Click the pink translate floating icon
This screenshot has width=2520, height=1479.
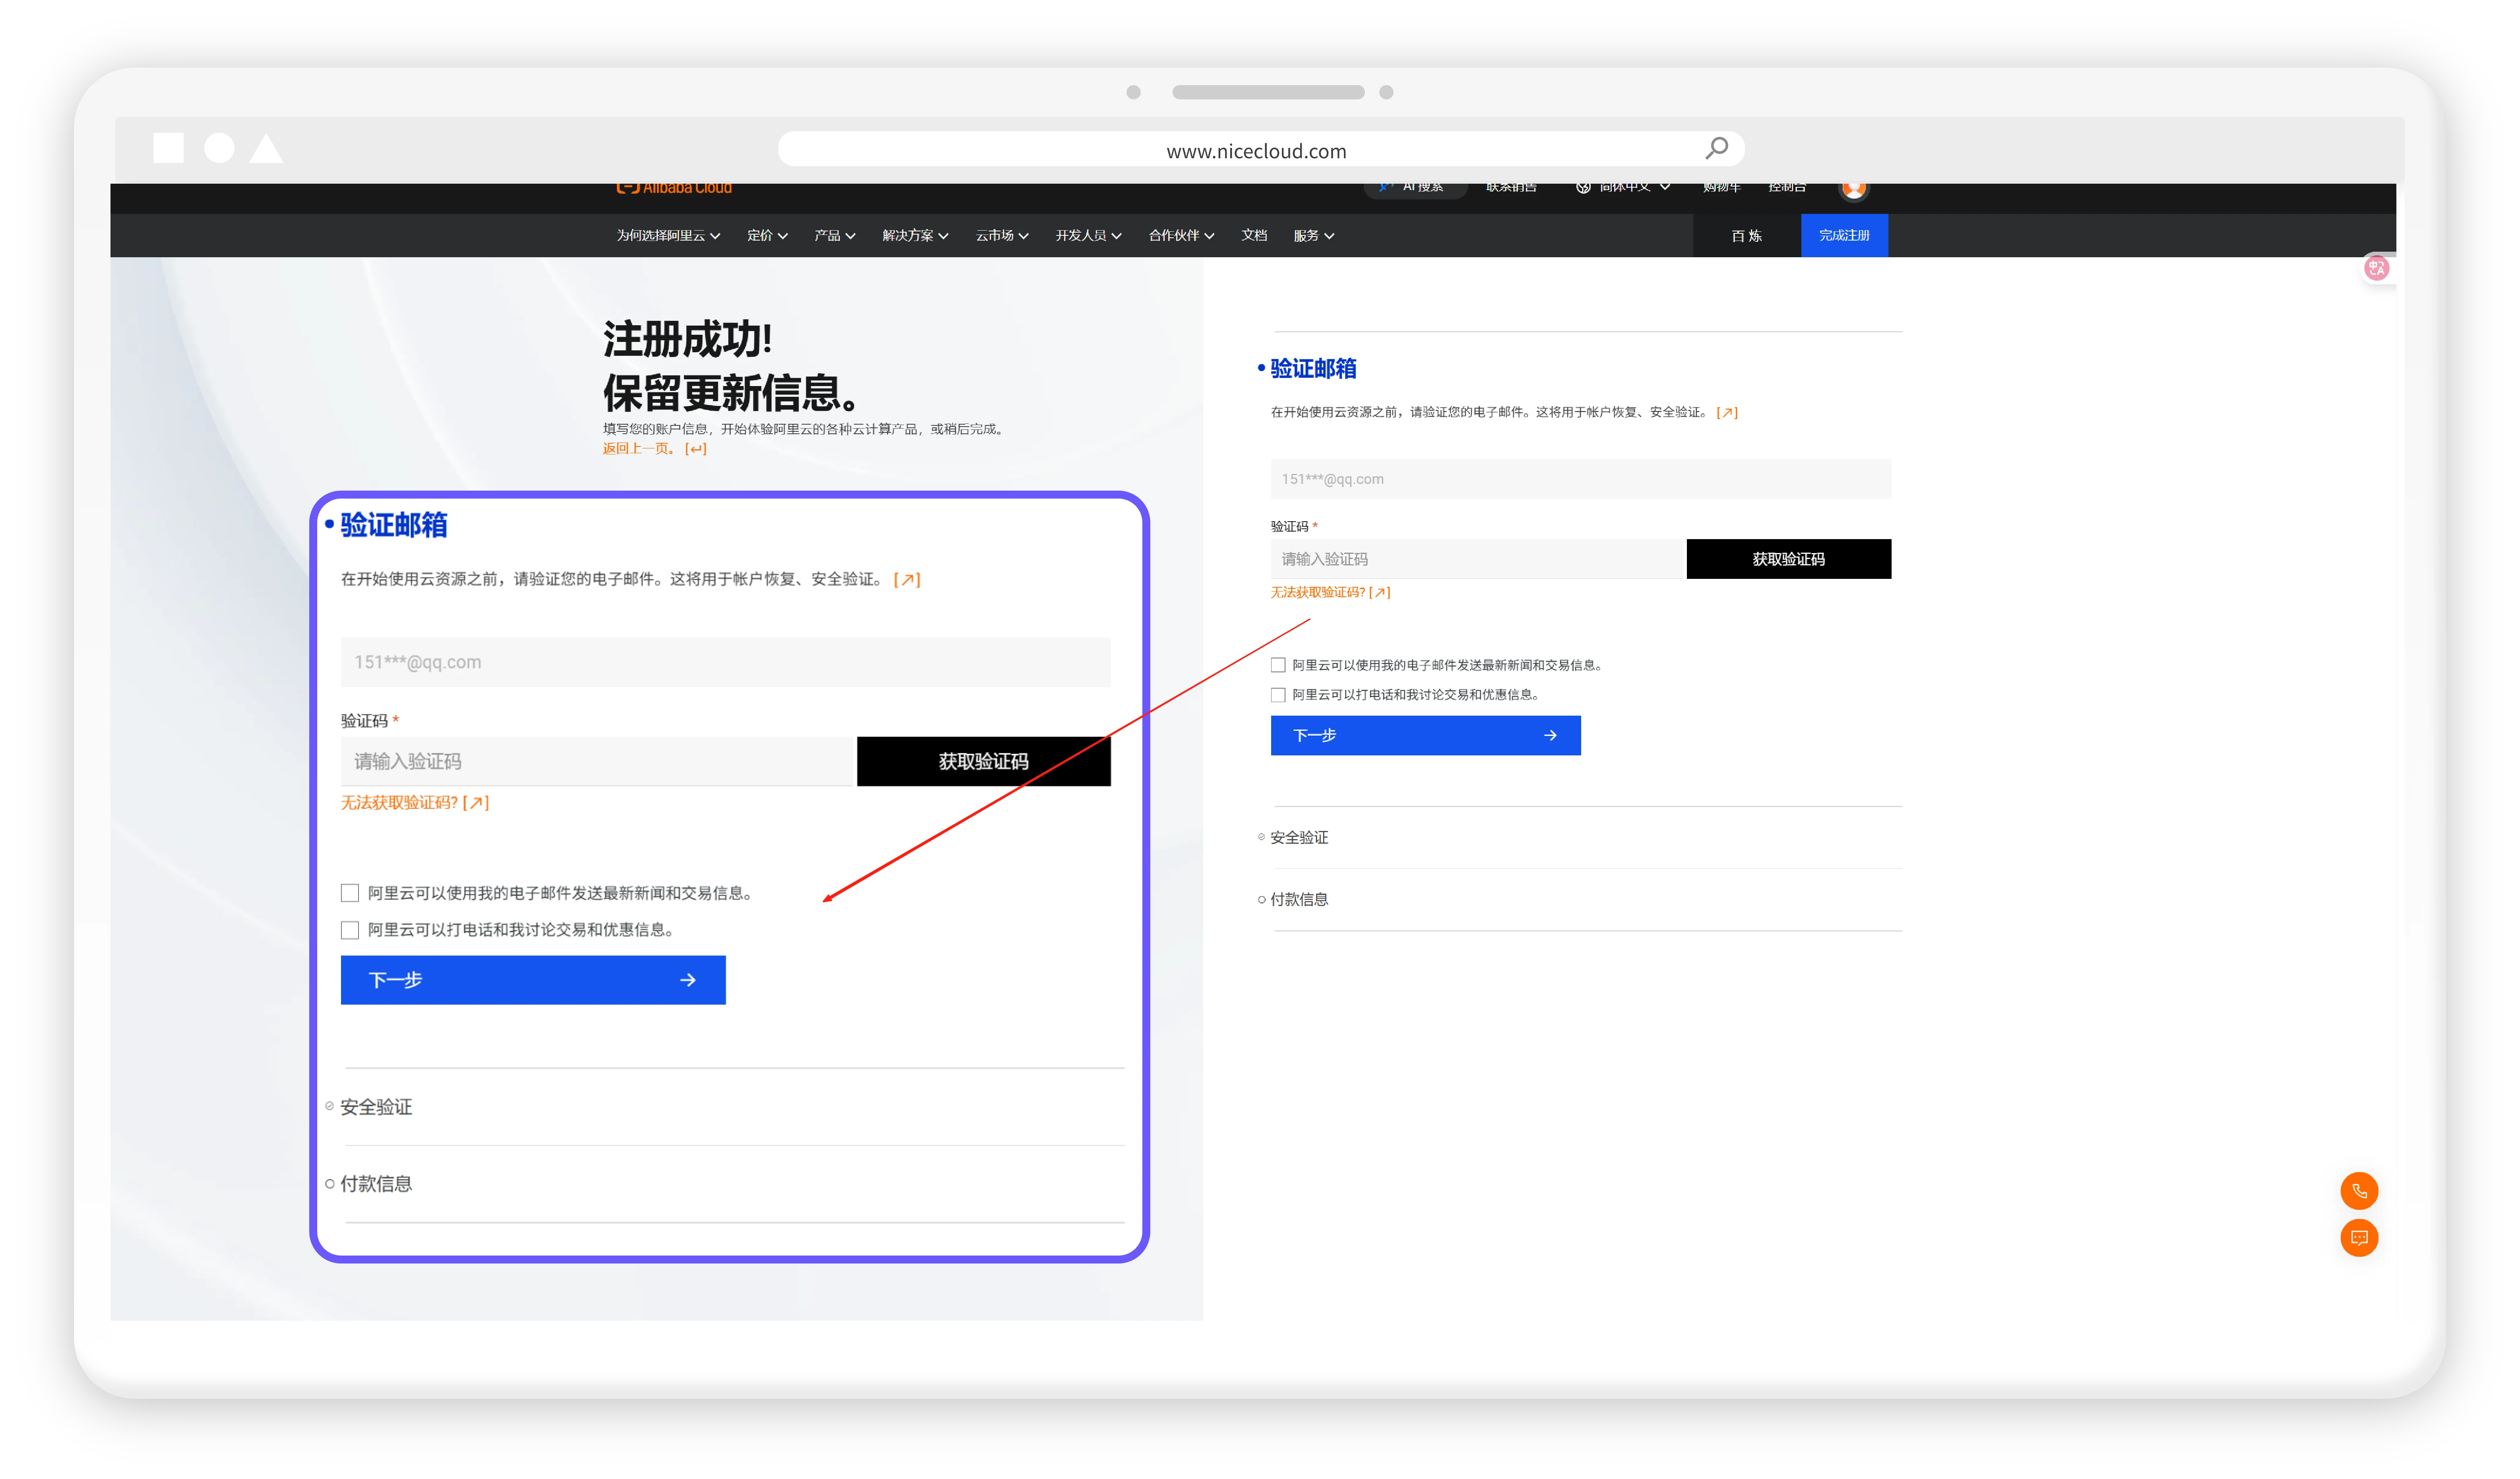pyautogui.click(x=2376, y=268)
